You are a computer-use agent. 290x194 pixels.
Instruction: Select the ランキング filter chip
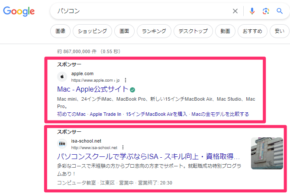[154, 31]
